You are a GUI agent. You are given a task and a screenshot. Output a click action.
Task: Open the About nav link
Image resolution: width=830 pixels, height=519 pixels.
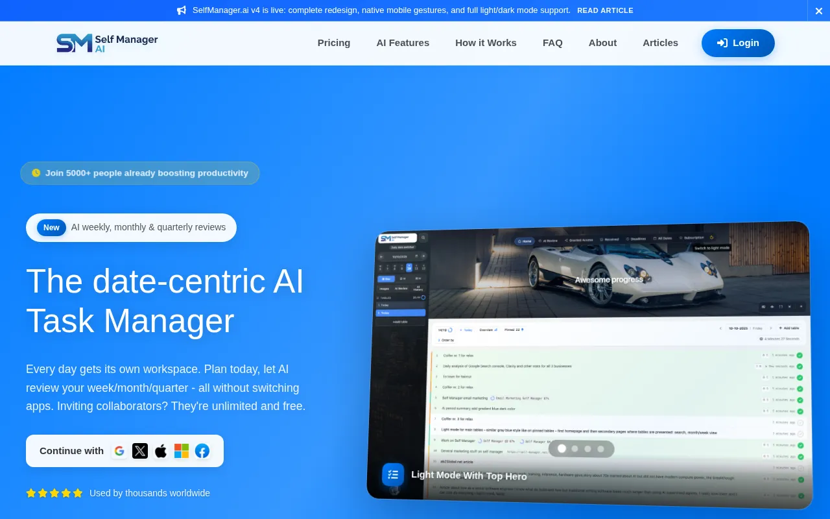[602, 43]
